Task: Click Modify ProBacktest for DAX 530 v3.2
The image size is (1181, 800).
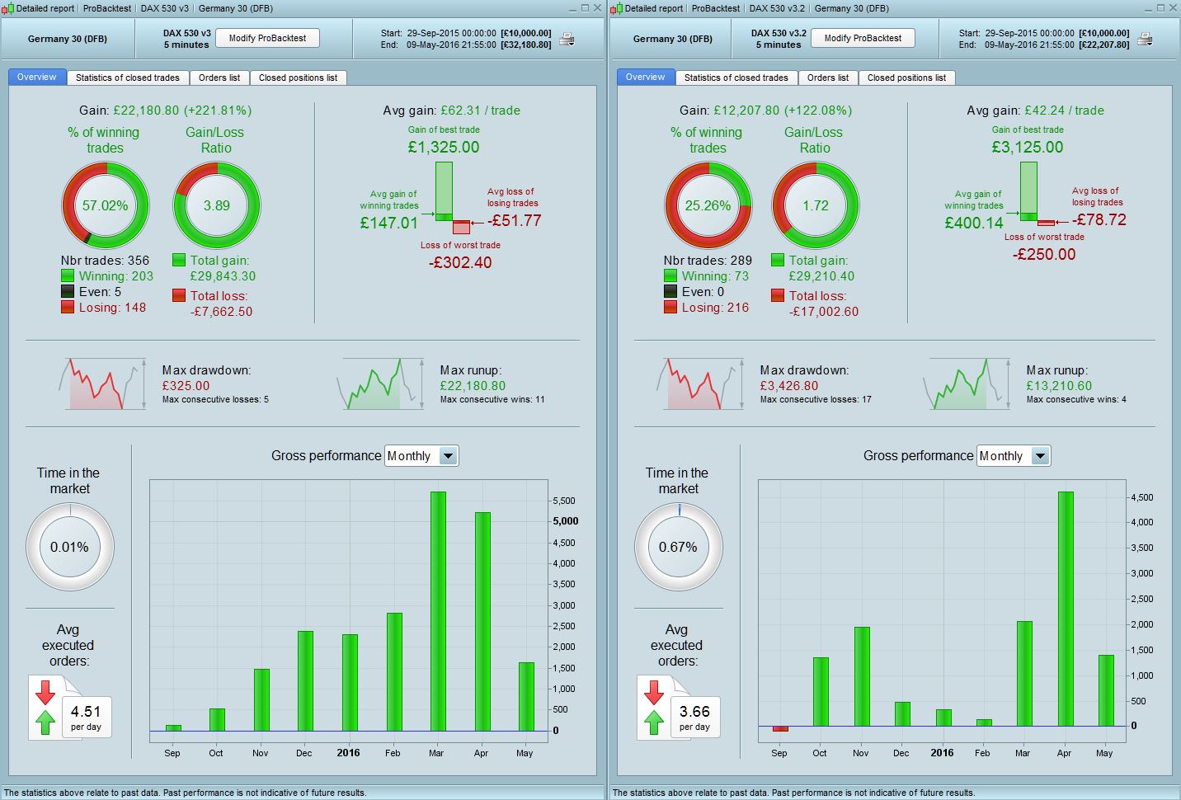Action: (863, 38)
